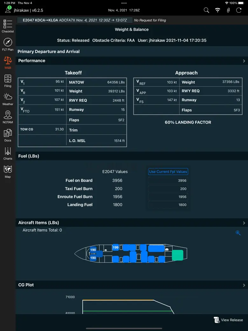Tap the MATOW 64356 LBs value
This screenshot has width=248, height=331.
pyautogui.click(x=116, y=82)
